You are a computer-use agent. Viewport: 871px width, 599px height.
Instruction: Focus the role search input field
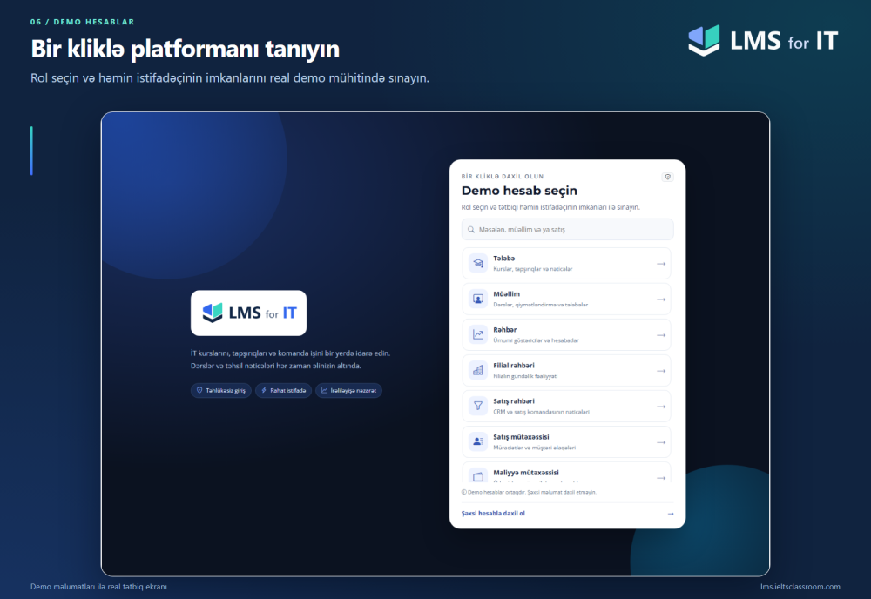(567, 229)
